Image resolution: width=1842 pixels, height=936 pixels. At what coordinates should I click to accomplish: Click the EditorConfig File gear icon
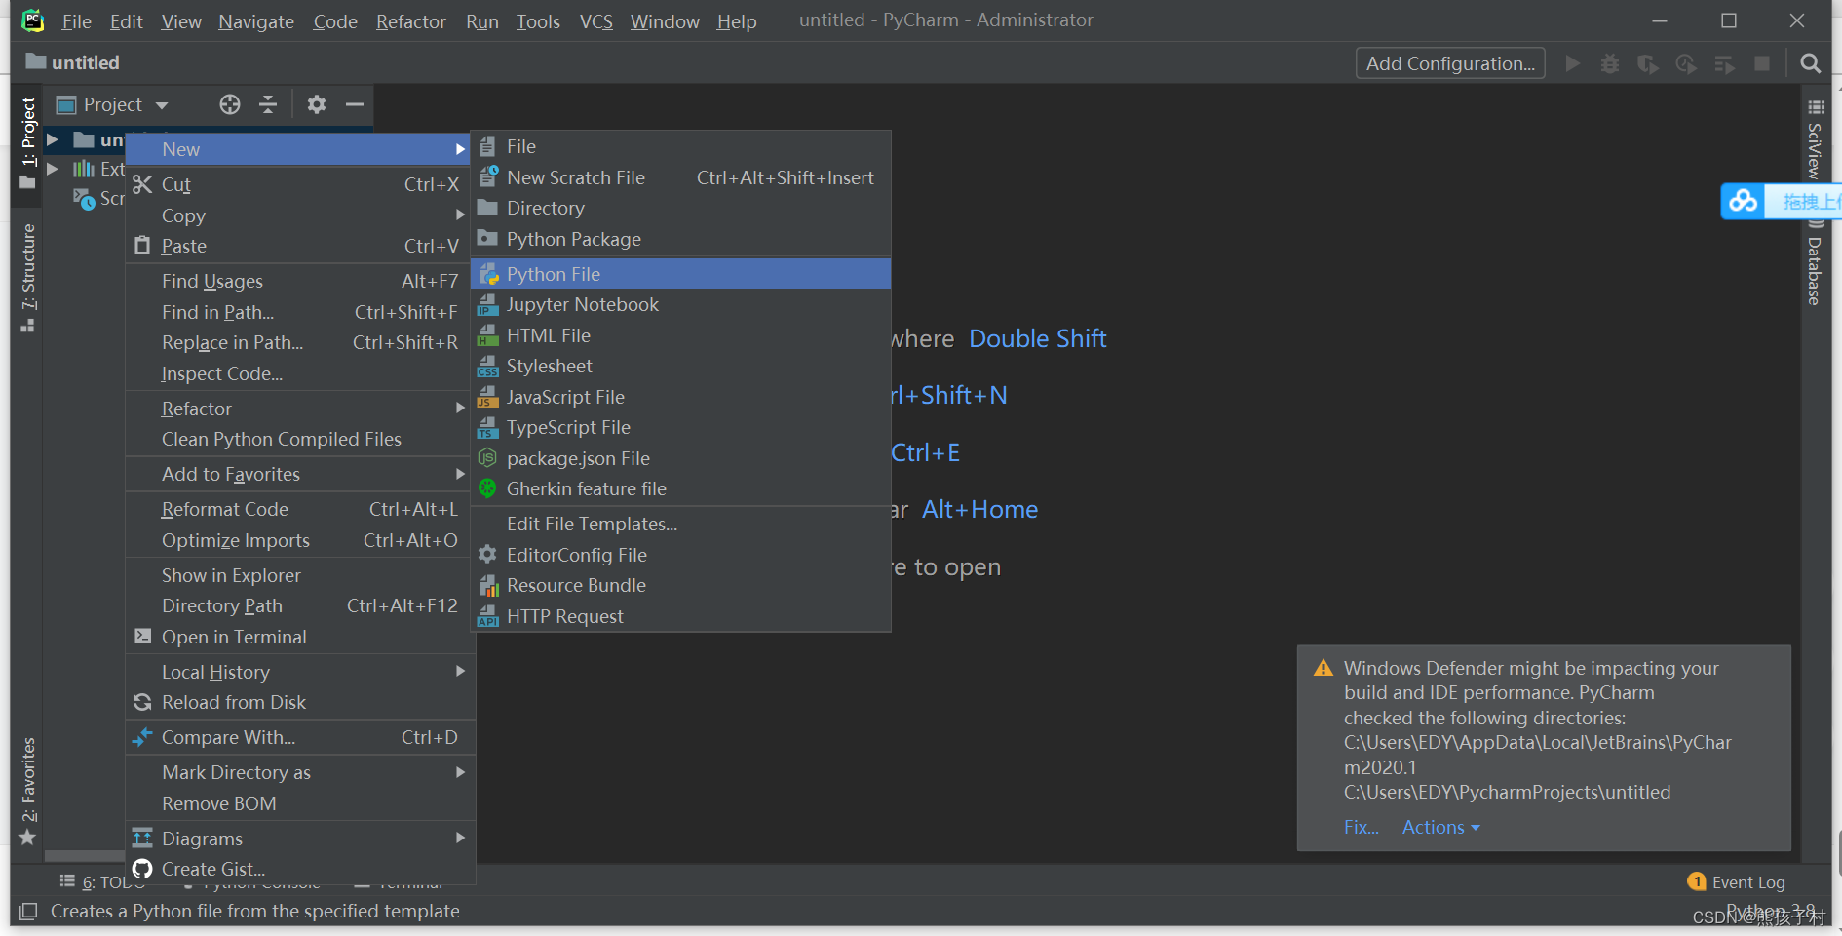pyautogui.click(x=488, y=555)
